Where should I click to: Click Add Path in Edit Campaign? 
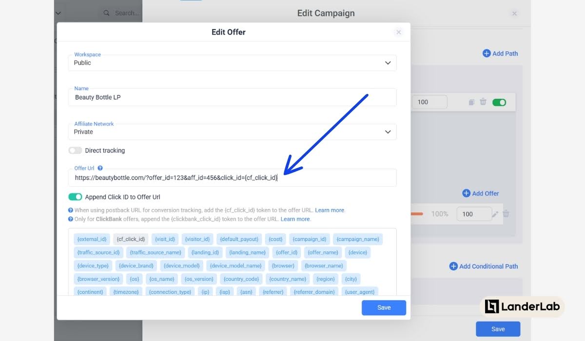(x=500, y=54)
